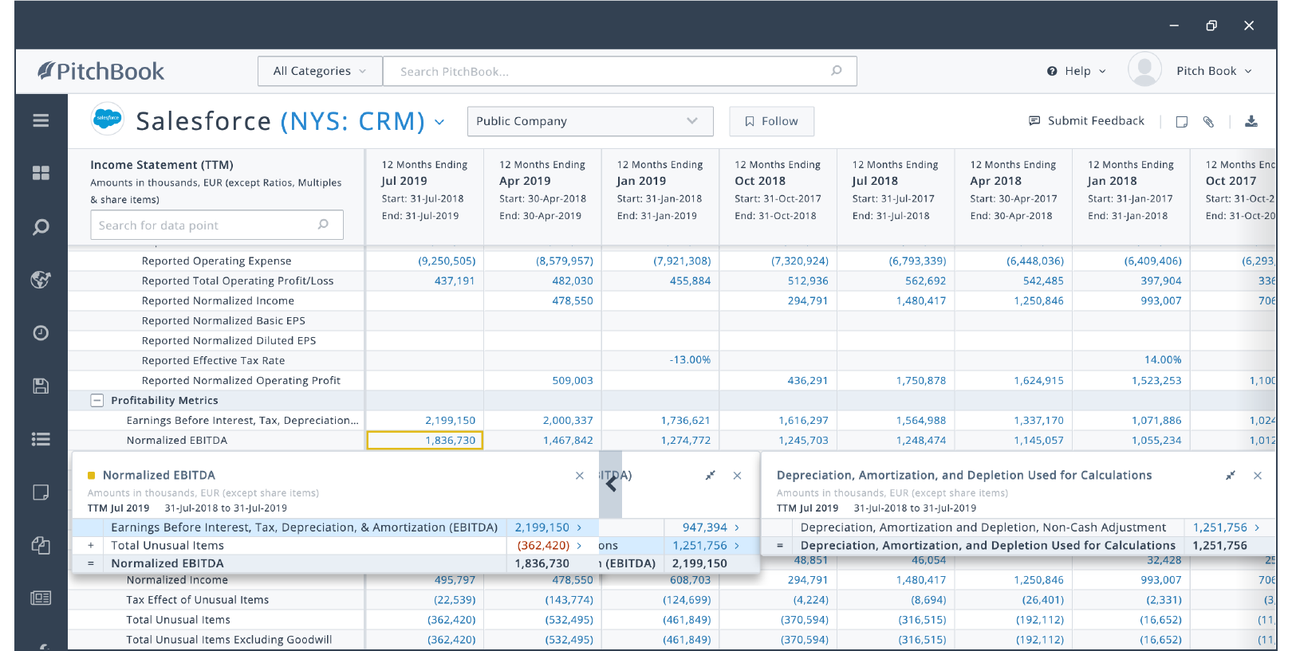This screenshot has height=651, width=1292.
Task: Open the Pitch Book account dropdown
Action: pyautogui.click(x=1214, y=71)
